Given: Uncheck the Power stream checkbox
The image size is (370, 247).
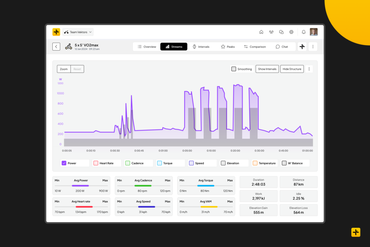Looking at the screenshot, I should [x=64, y=163].
